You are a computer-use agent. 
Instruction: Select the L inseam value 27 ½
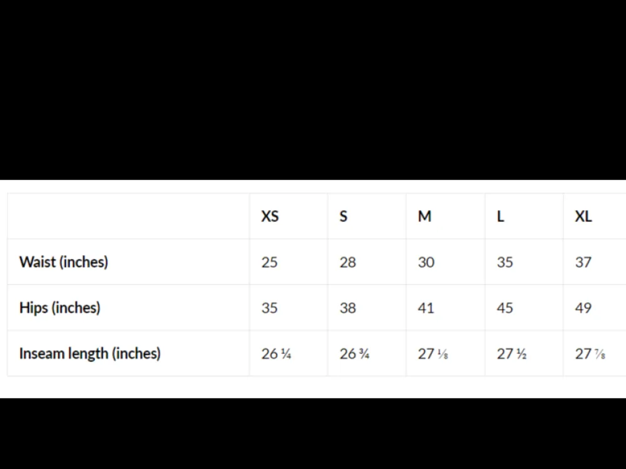511,354
